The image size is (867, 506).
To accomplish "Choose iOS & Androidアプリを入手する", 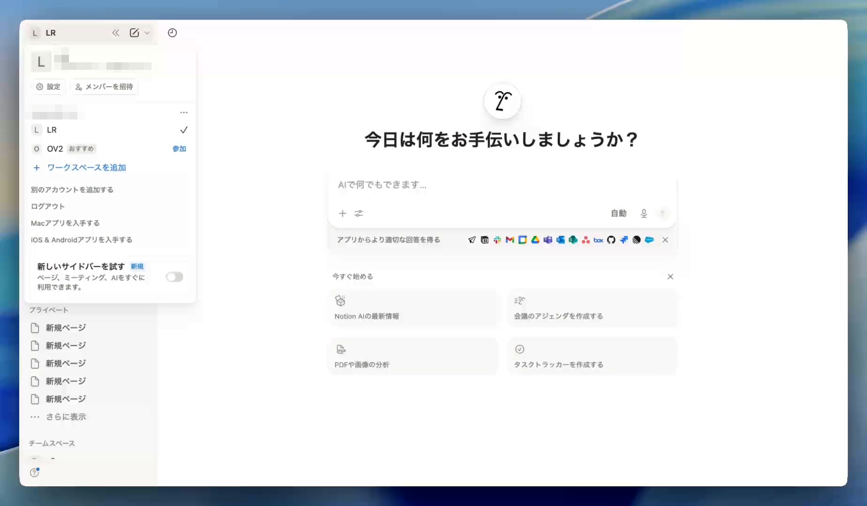I will pyautogui.click(x=82, y=239).
